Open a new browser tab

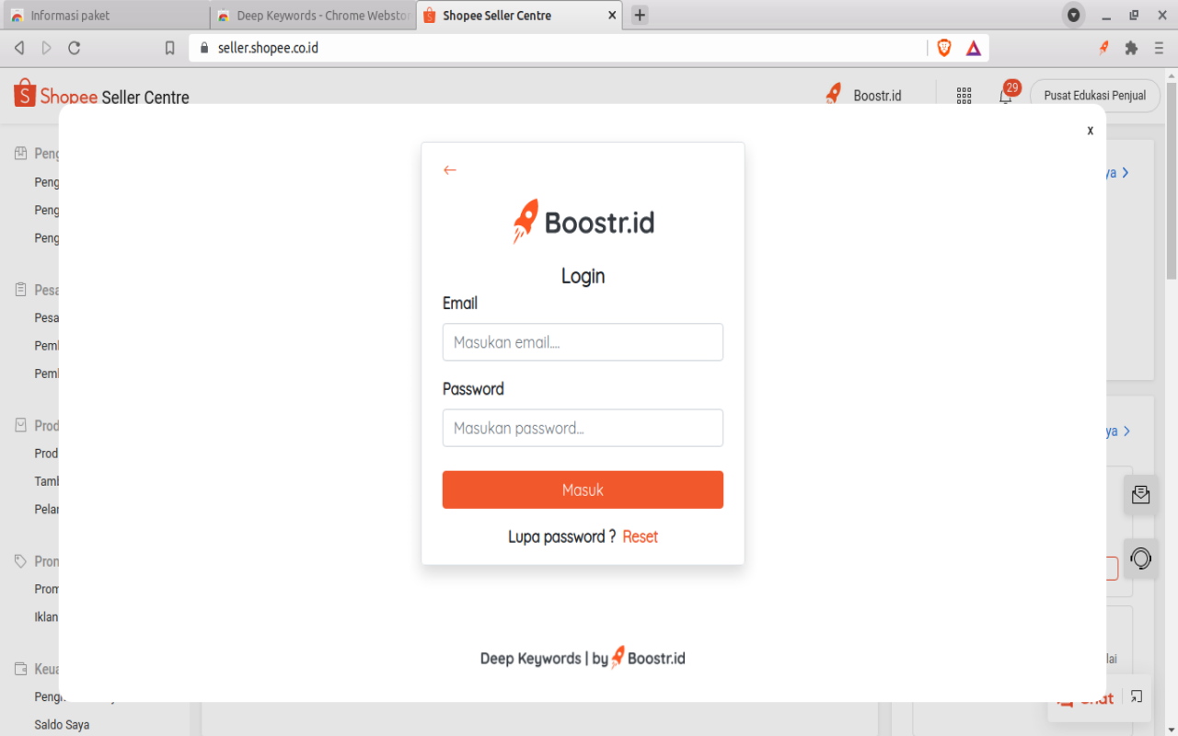(640, 16)
